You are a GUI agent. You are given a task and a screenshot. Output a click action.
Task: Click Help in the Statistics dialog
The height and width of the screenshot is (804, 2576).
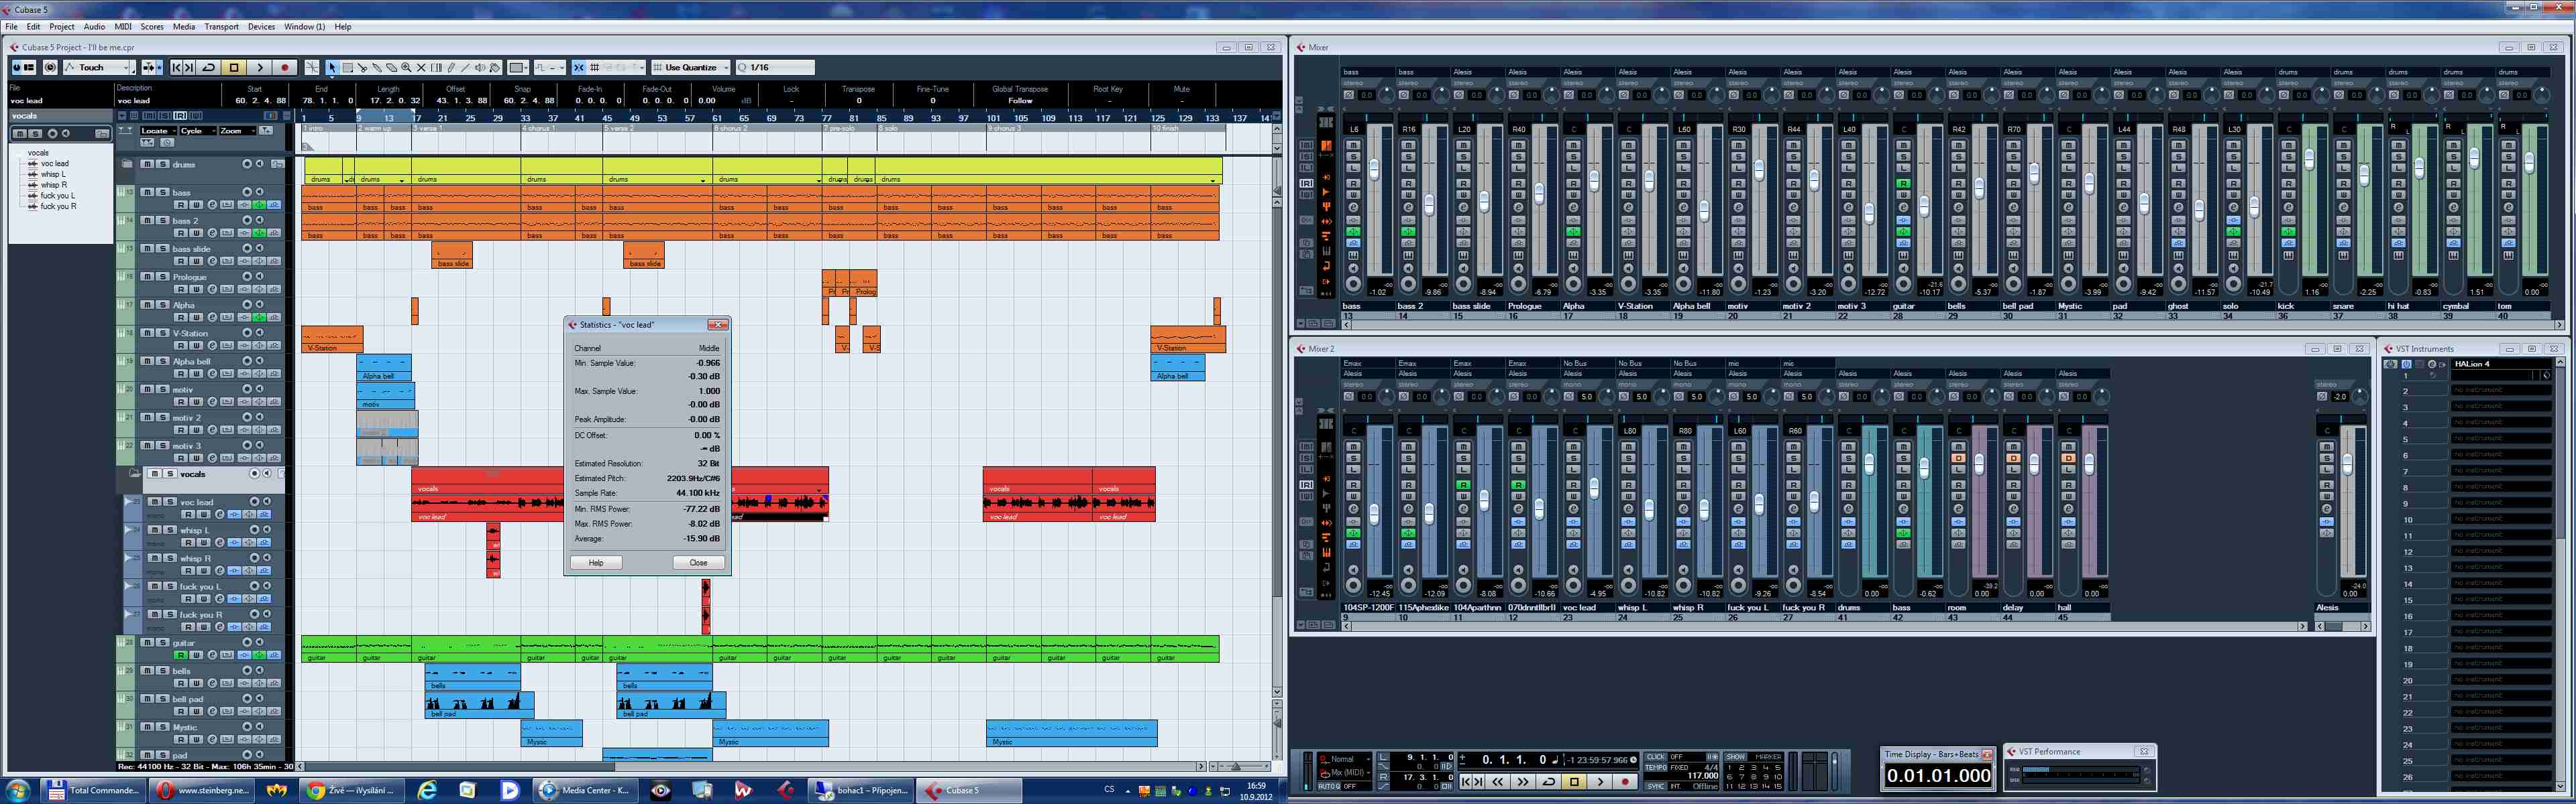pos(596,562)
